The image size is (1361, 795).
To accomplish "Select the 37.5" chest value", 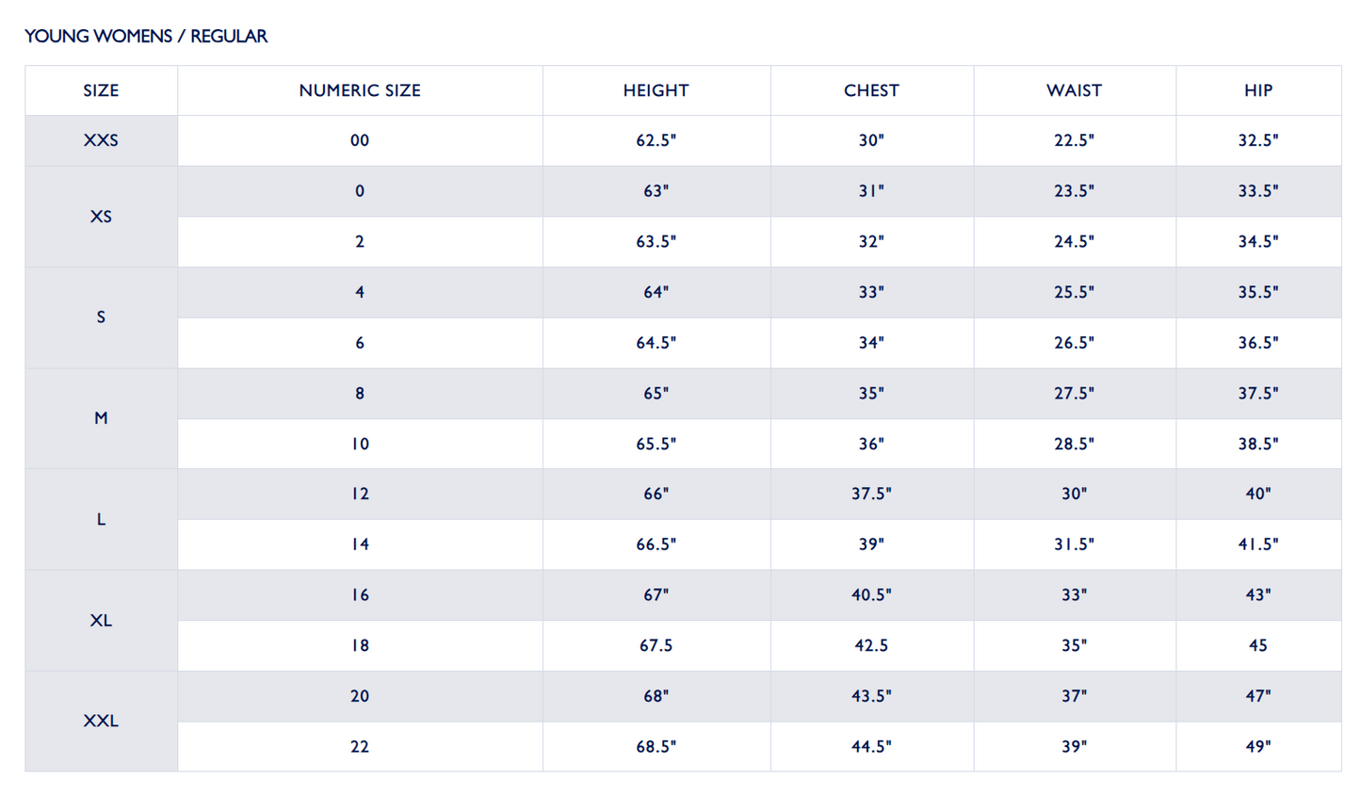I will (x=871, y=494).
